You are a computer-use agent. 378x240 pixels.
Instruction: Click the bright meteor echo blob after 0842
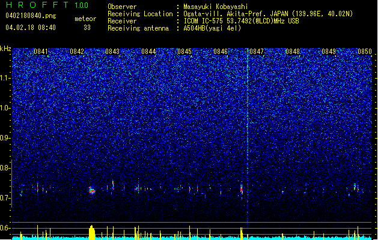[x=91, y=190]
